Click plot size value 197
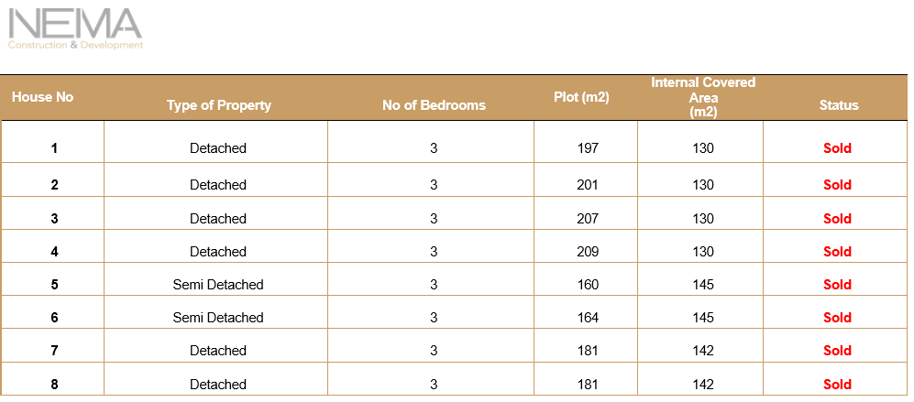The height and width of the screenshot is (402, 914). 588,148
